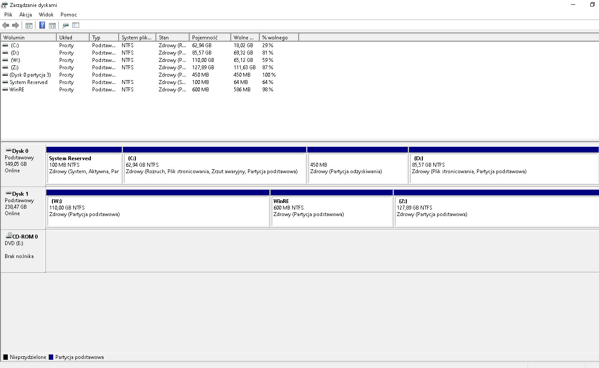
Task: Toggle the action pane toolbar icon
Action: click(x=52, y=26)
